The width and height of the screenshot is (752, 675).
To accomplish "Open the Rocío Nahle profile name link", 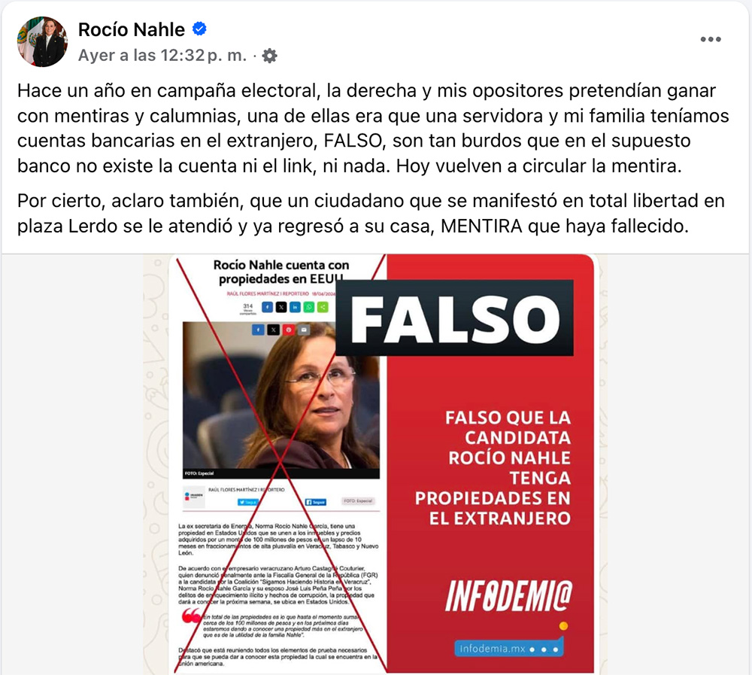I will coord(132,30).
